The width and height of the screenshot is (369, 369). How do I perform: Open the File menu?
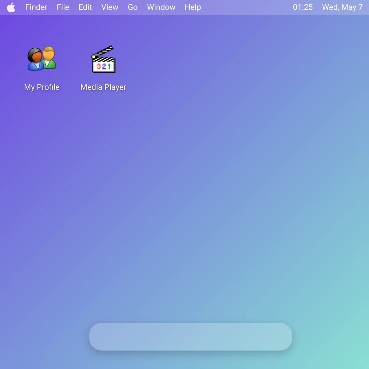pyautogui.click(x=63, y=7)
